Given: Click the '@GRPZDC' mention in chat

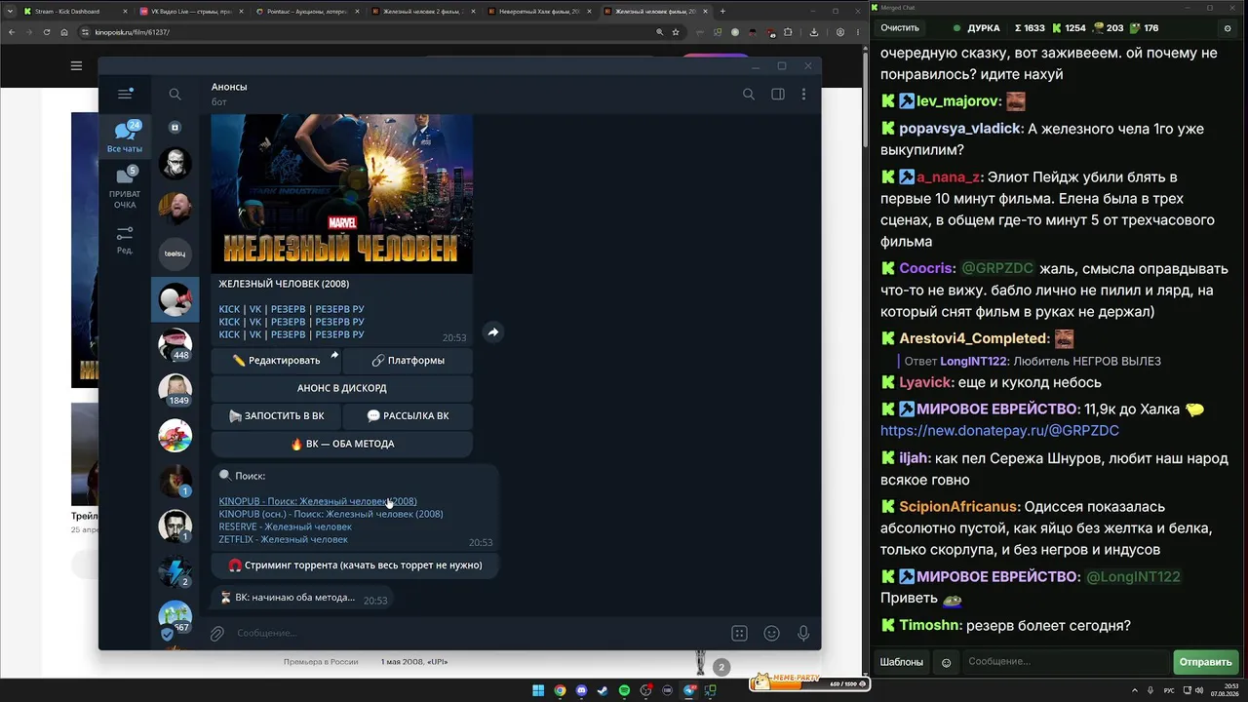Looking at the screenshot, I should [996, 269].
